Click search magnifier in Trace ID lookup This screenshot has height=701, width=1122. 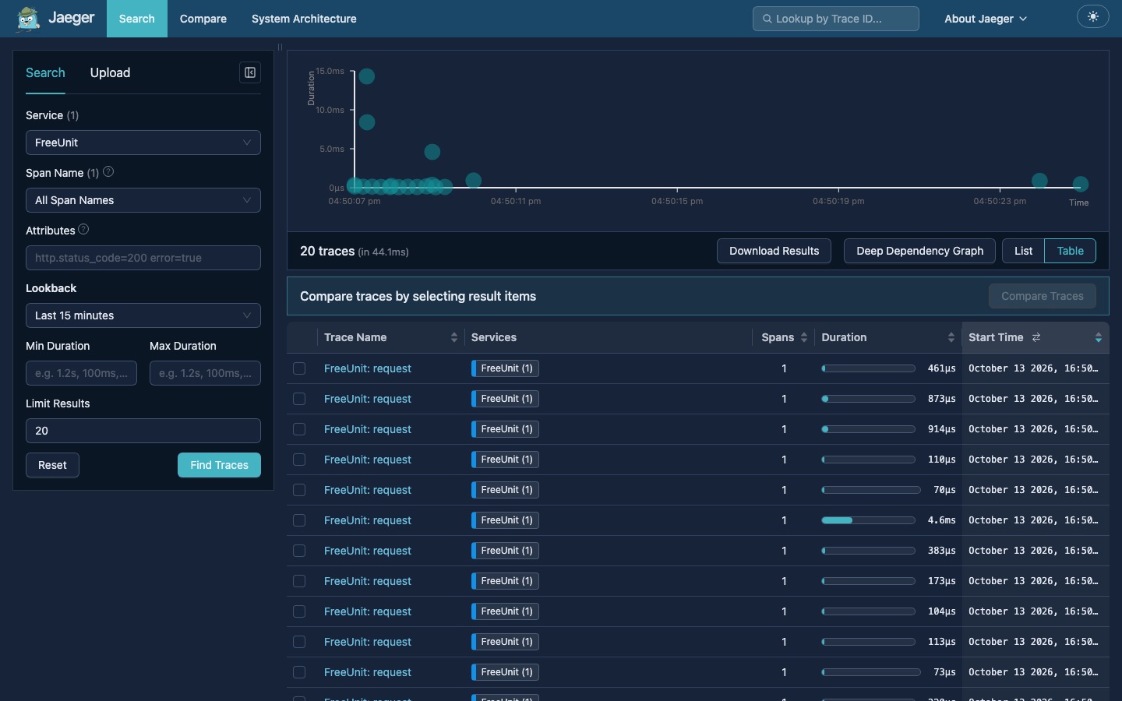(x=767, y=19)
